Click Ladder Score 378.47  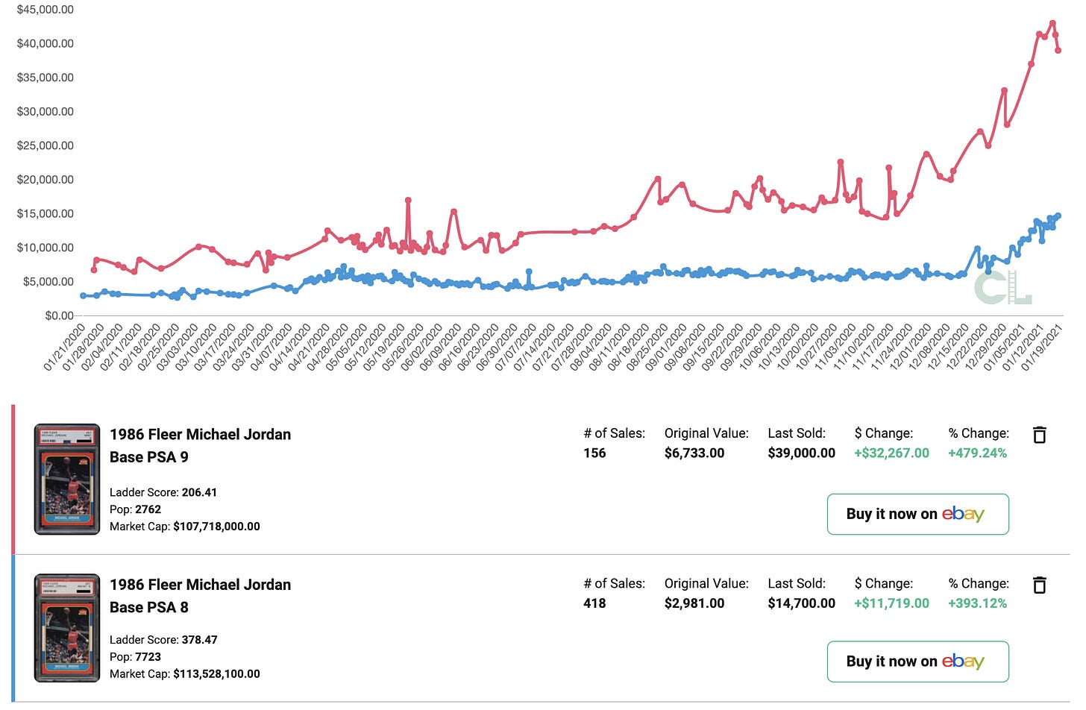coord(163,640)
